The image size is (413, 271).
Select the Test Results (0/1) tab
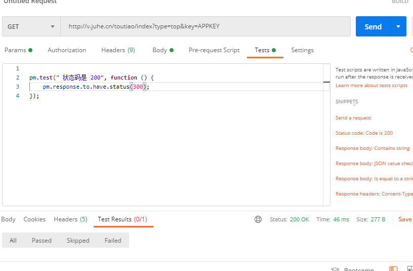pyautogui.click(x=122, y=219)
